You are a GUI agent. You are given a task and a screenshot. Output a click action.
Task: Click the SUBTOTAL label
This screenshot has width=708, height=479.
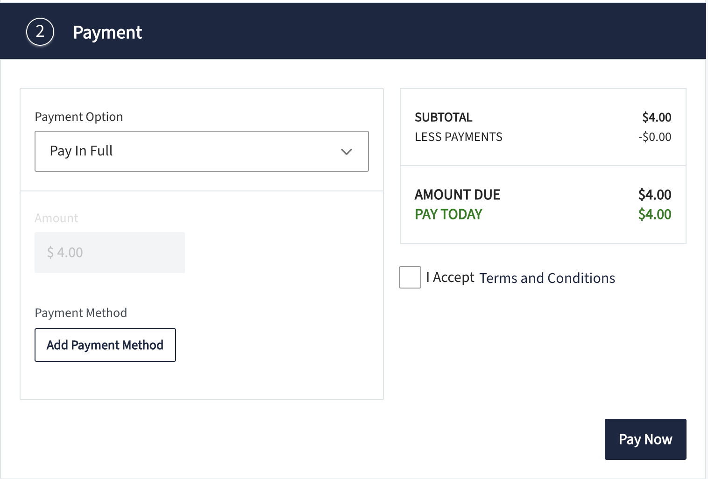click(x=444, y=117)
